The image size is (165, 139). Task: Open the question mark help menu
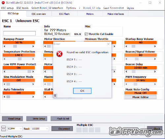[80, 8]
